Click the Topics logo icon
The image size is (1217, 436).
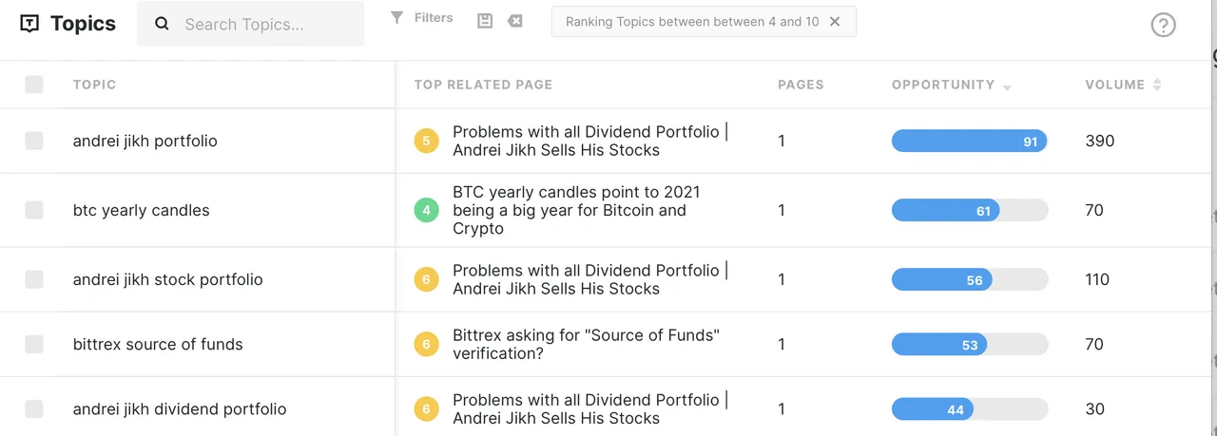pyautogui.click(x=29, y=25)
